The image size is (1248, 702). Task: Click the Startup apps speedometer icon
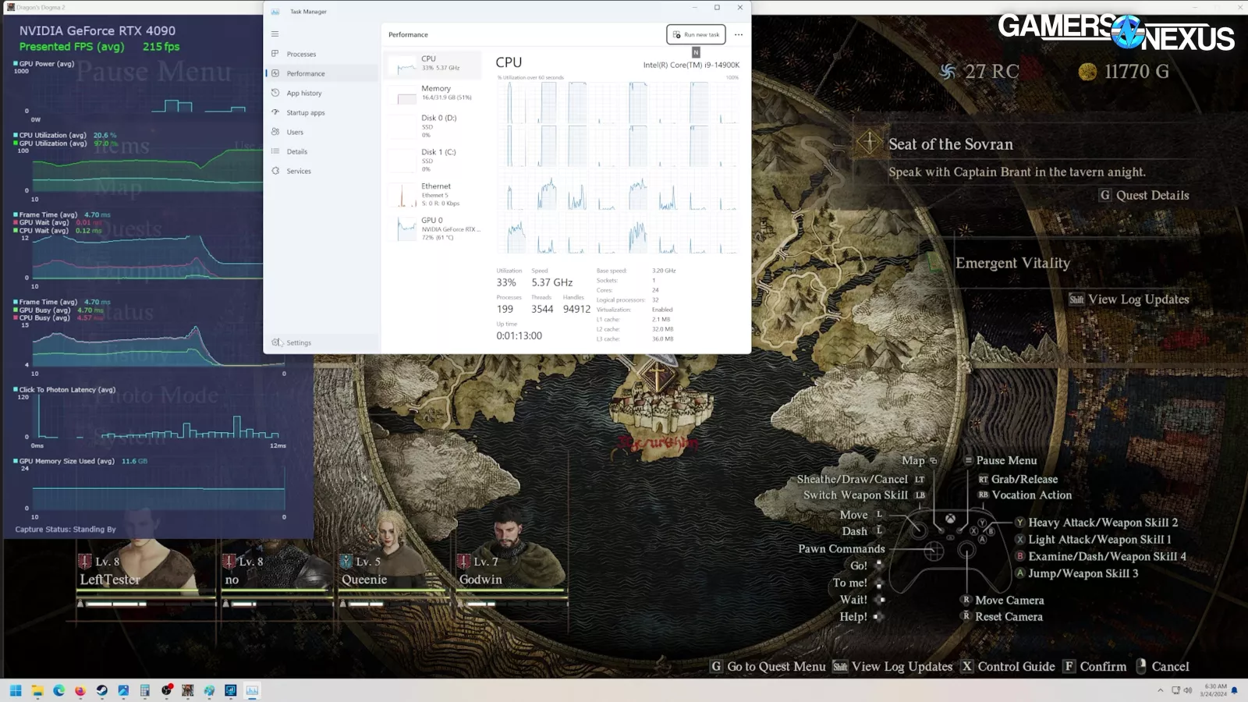pyautogui.click(x=275, y=112)
